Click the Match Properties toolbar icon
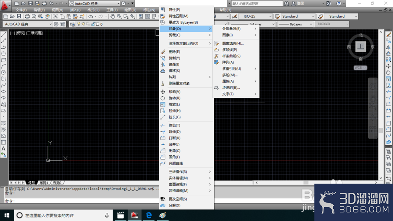Screen dimensions: 393x221 [x=82, y=16]
